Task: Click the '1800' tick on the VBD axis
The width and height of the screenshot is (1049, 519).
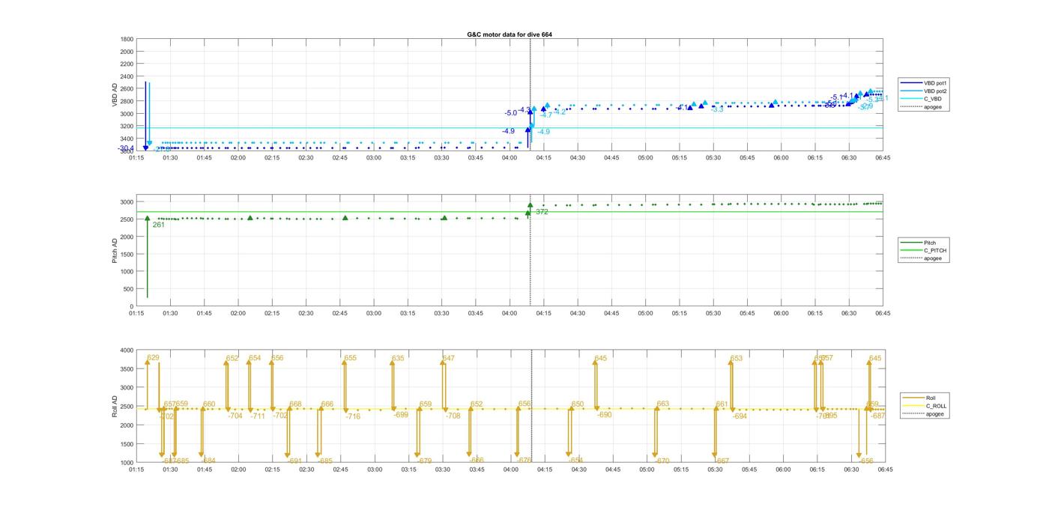Action: (127, 39)
